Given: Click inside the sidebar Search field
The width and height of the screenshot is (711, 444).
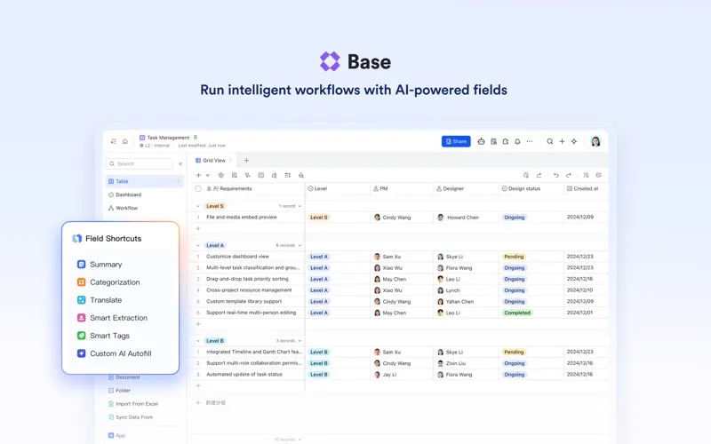Looking at the screenshot, I should [x=140, y=163].
